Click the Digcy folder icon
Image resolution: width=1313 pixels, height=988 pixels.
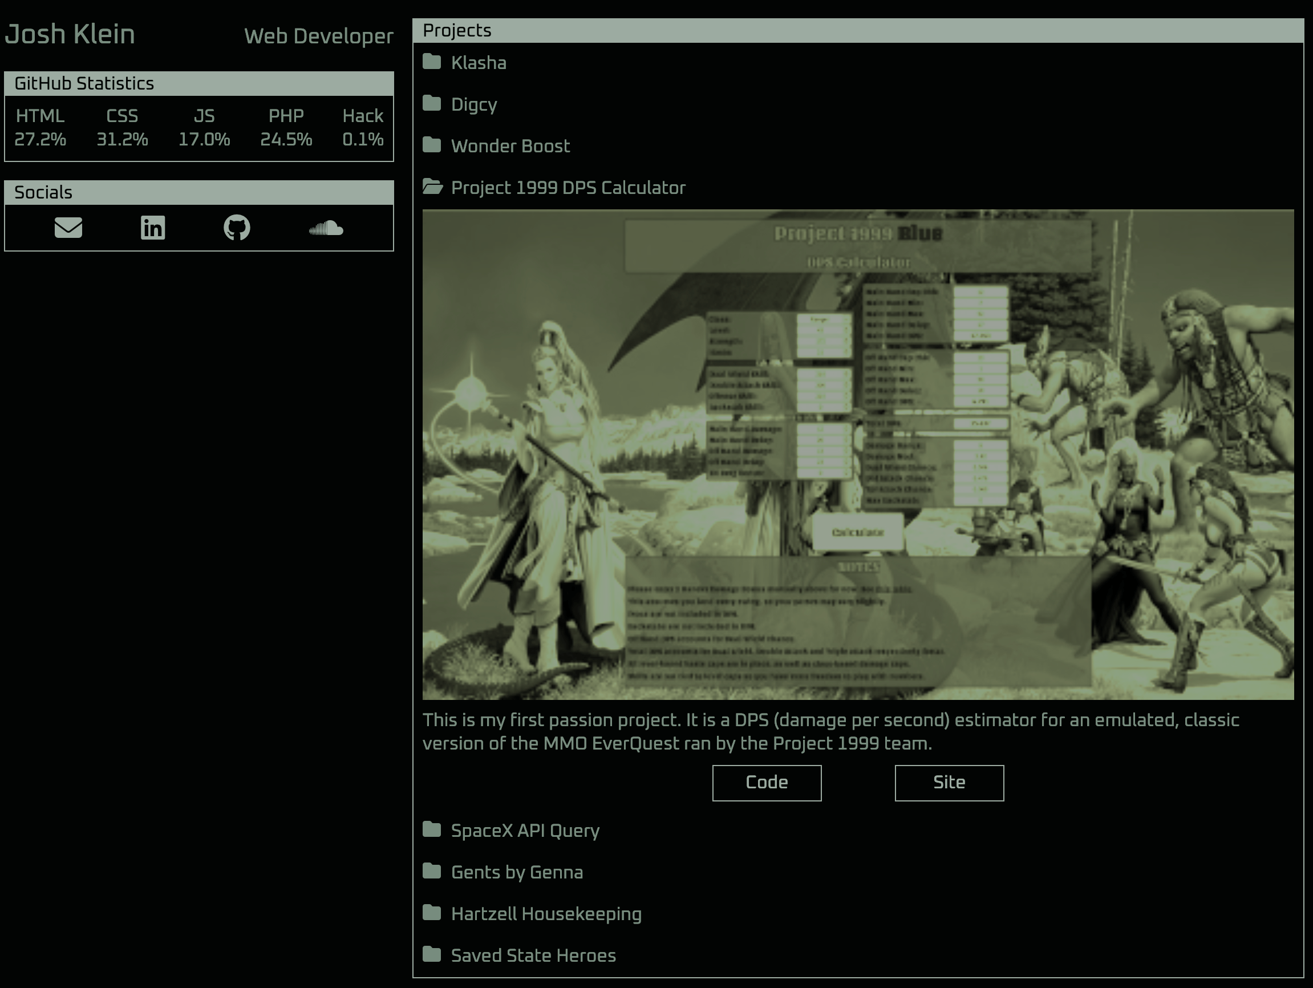[432, 103]
